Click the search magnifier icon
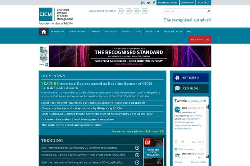Viewport: 250px width, 166px height. click(x=208, y=11)
